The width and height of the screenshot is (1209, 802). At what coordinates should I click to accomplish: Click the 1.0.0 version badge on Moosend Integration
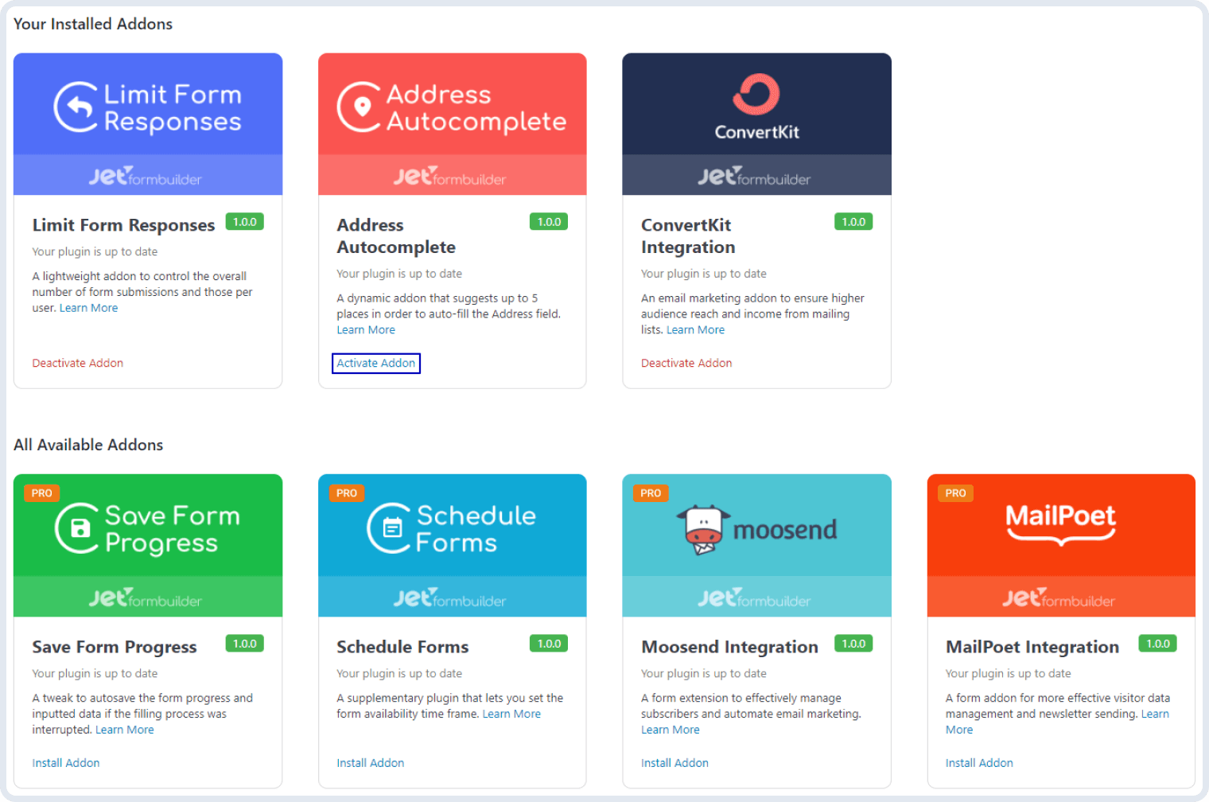tap(853, 644)
